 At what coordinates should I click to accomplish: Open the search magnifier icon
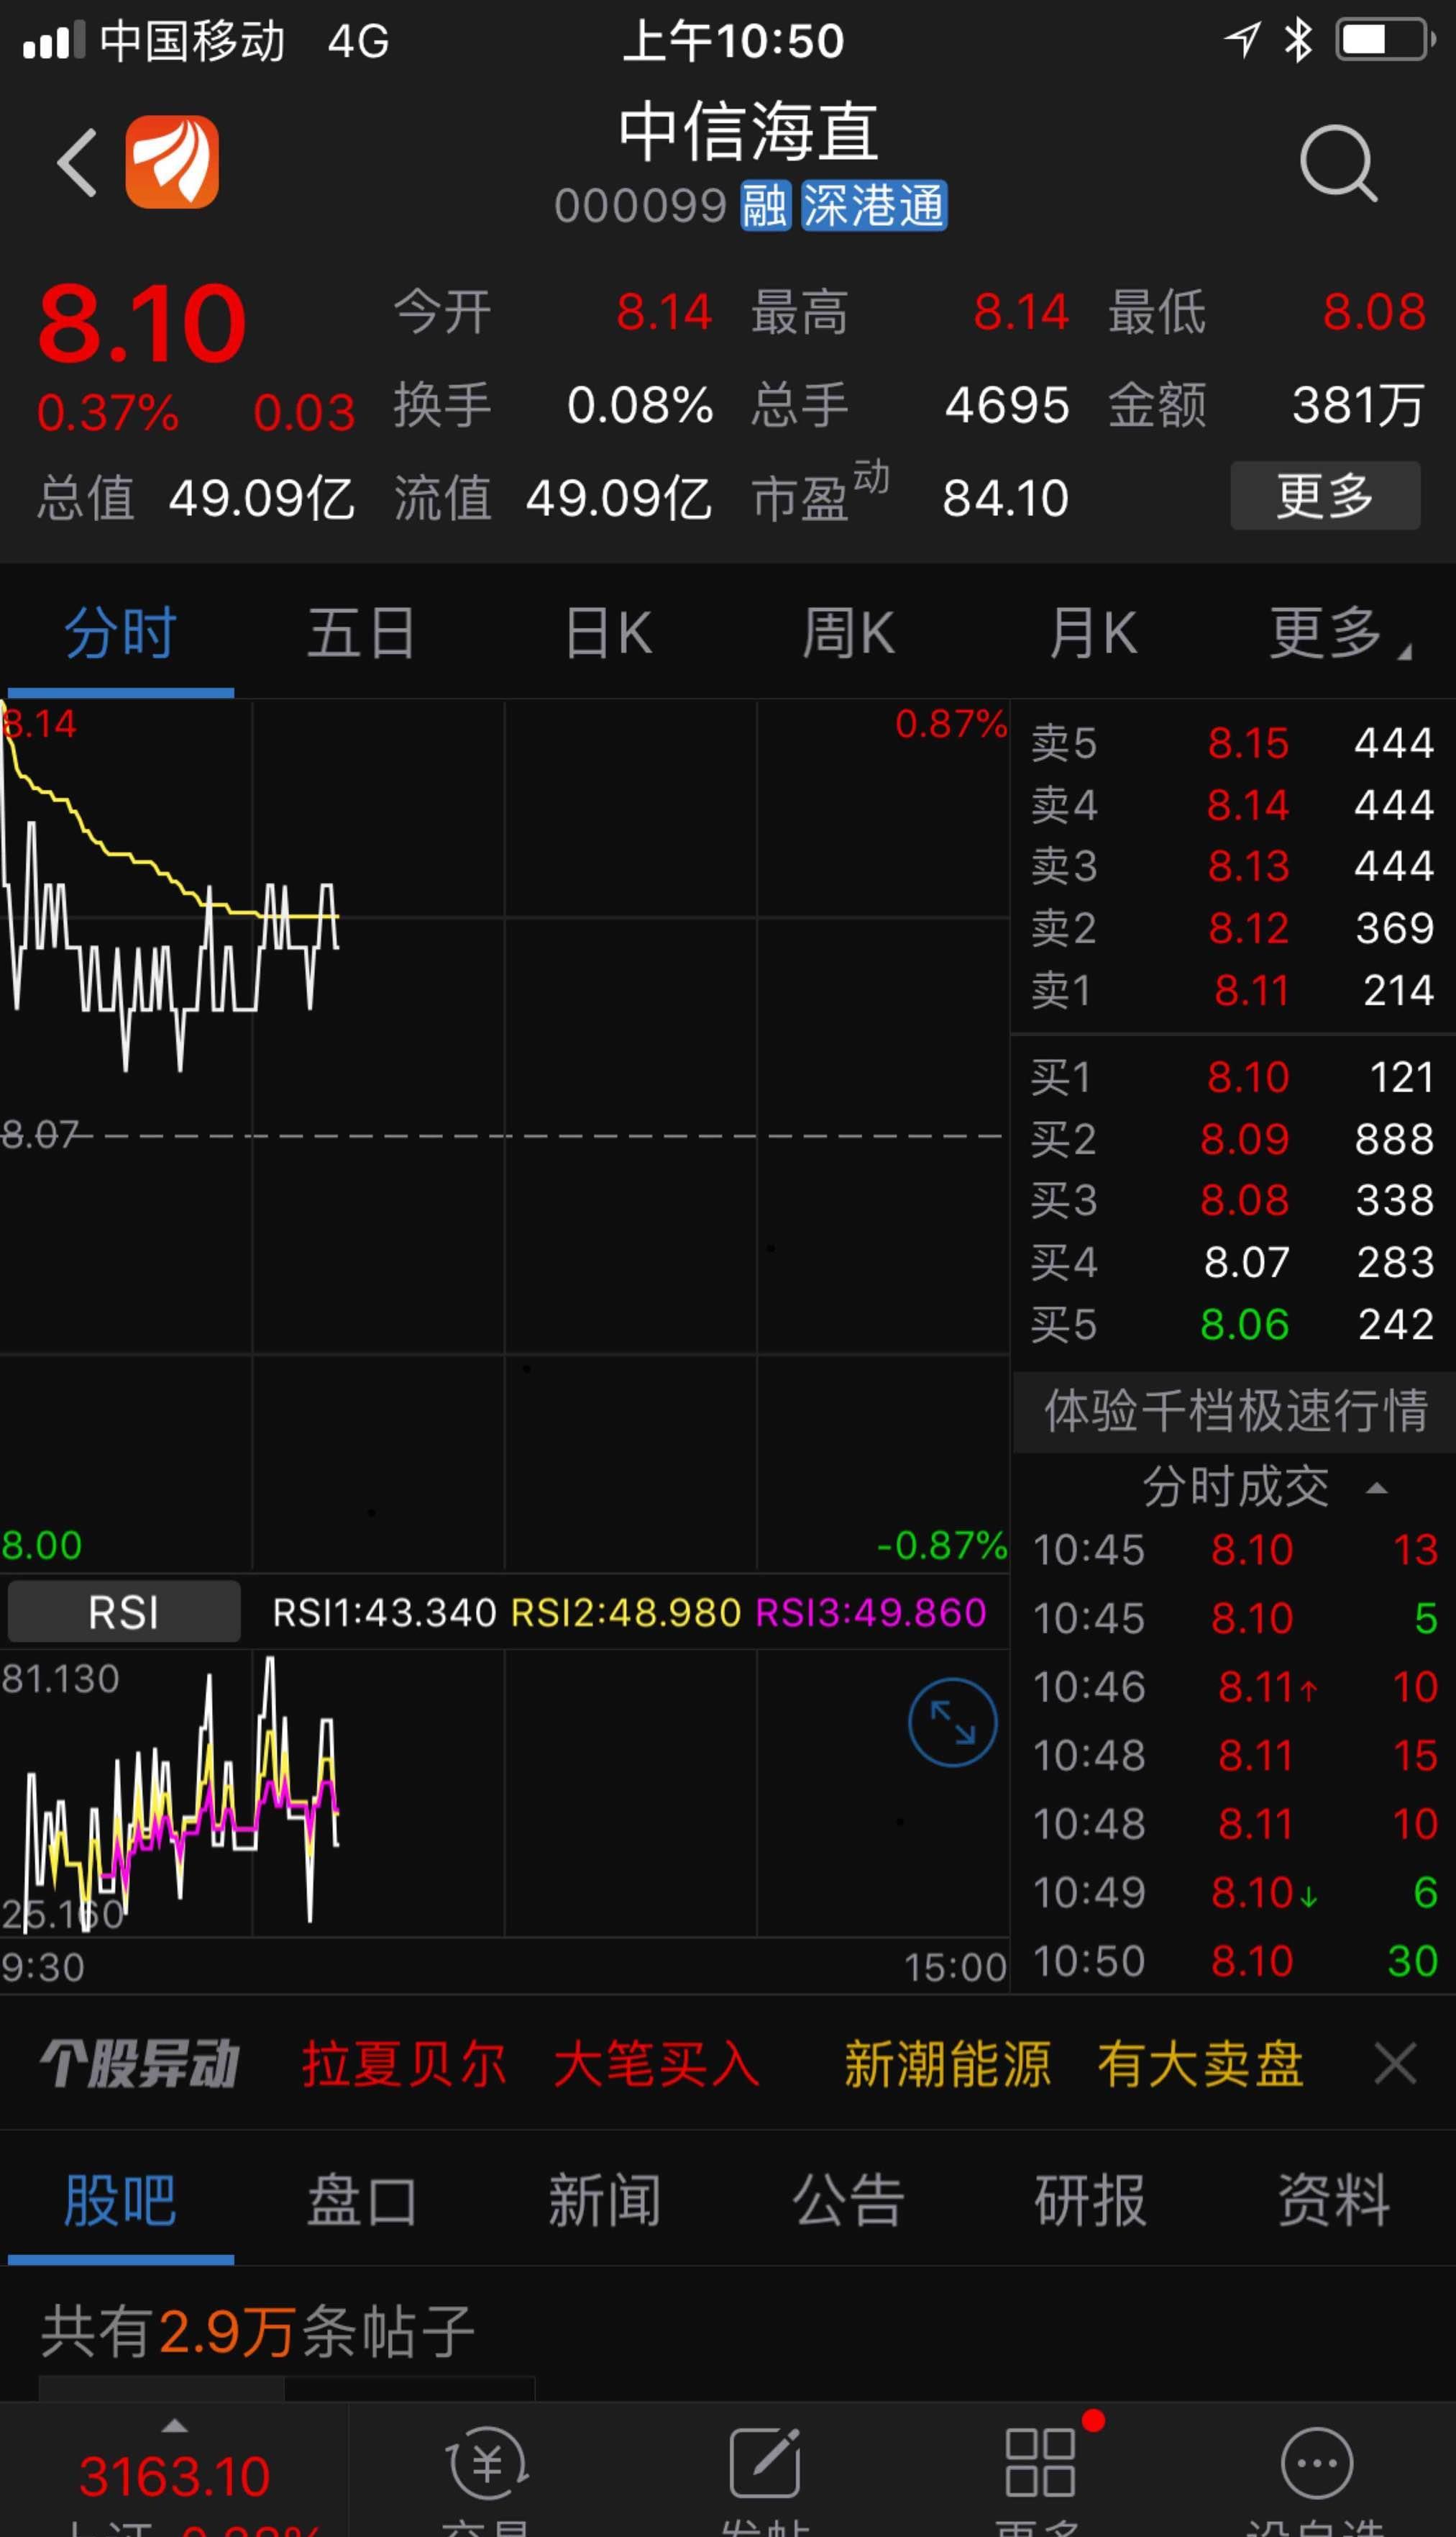click(x=1338, y=163)
